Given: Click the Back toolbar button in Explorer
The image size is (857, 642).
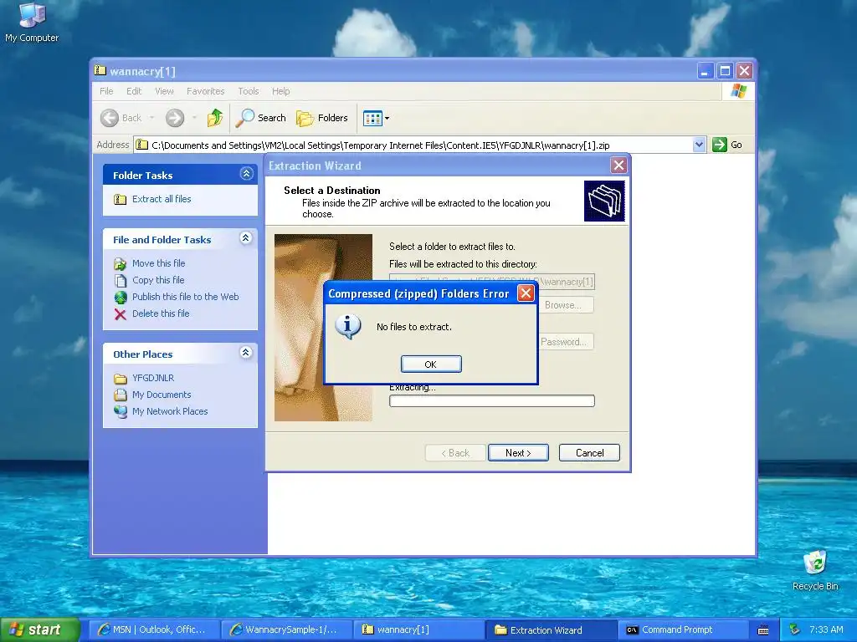Looking at the screenshot, I should click(121, 118).
